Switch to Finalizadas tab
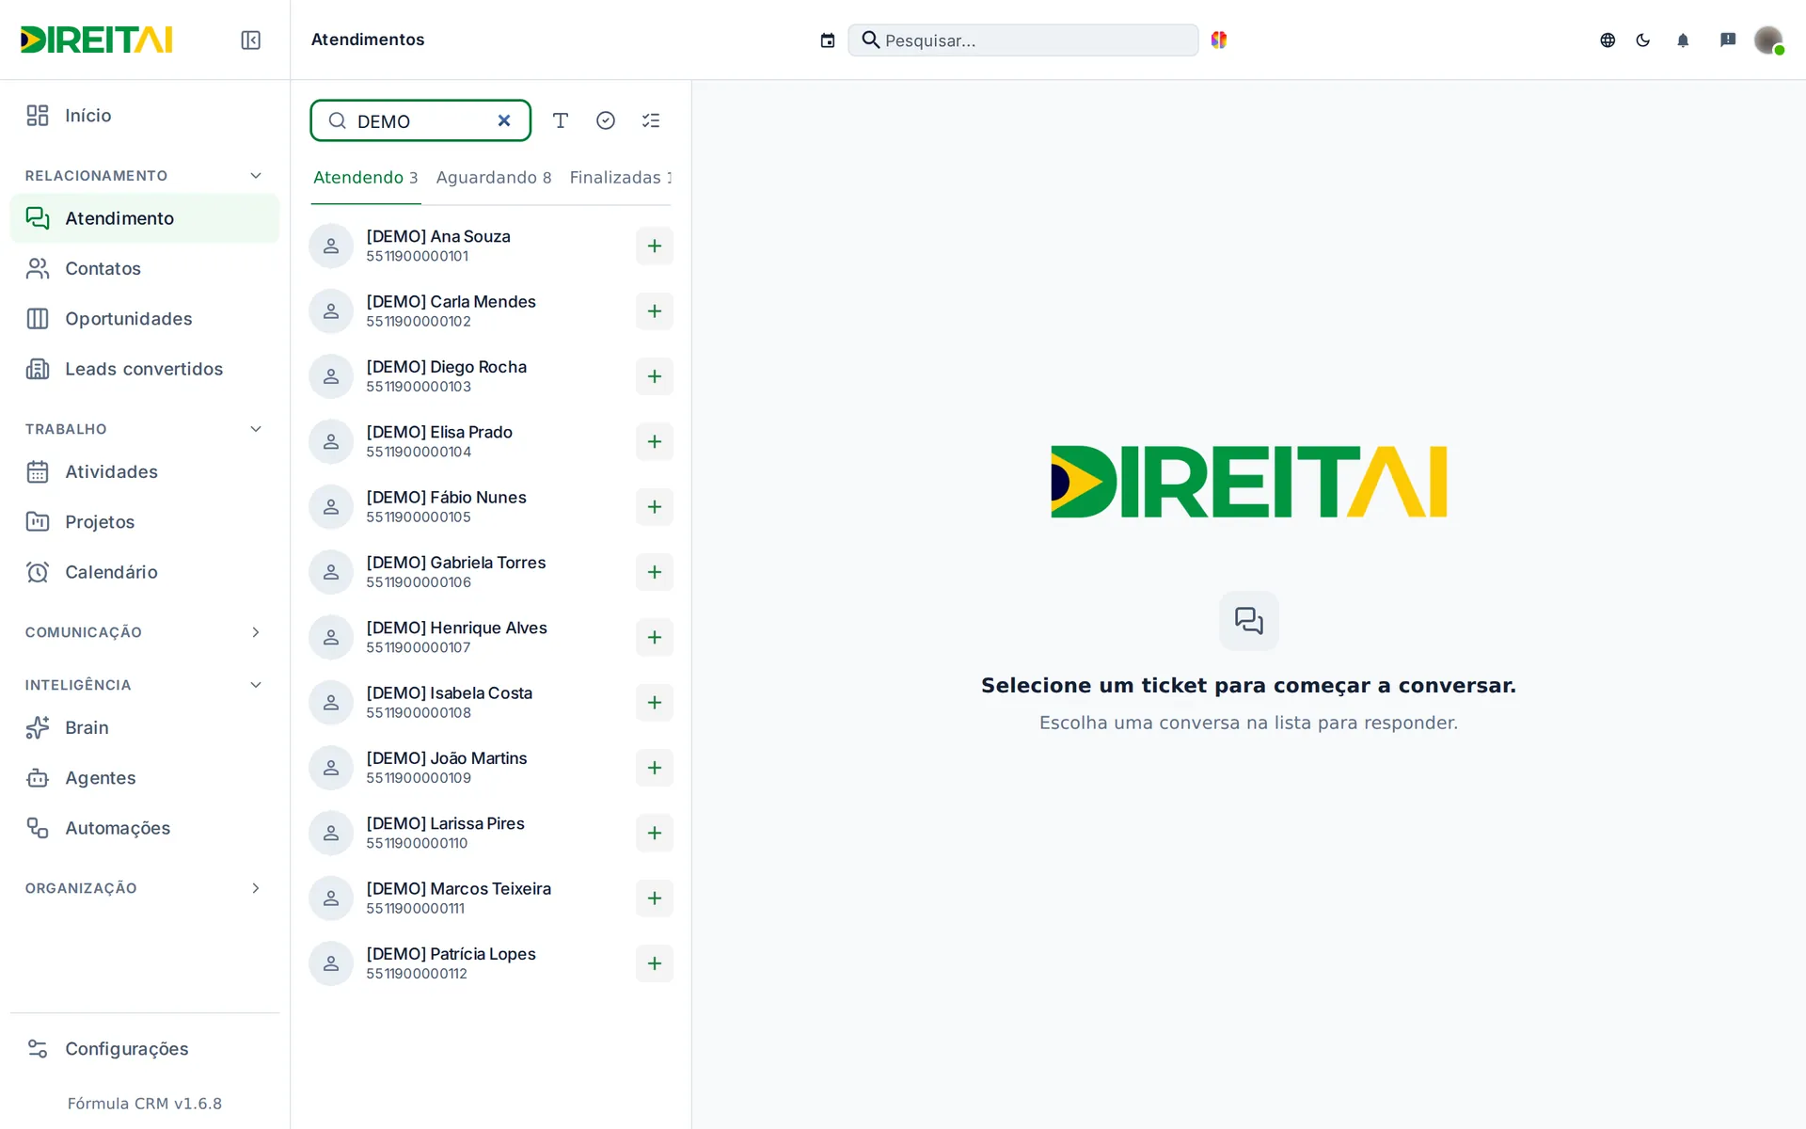Viewport: 1806px width, 1129px height. tap(621, 178)
